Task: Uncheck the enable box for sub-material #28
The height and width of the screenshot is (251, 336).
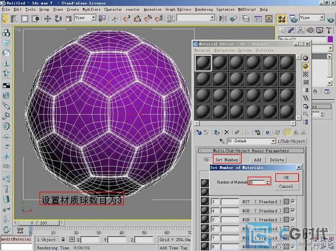Action: [x=293, y=210]
